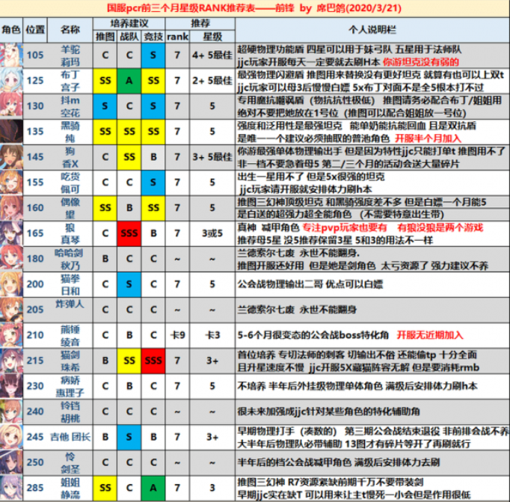Select the position value 105
The height and width of the screenshot is (502, 510).
pyautogui.click(x=35, y=55)
